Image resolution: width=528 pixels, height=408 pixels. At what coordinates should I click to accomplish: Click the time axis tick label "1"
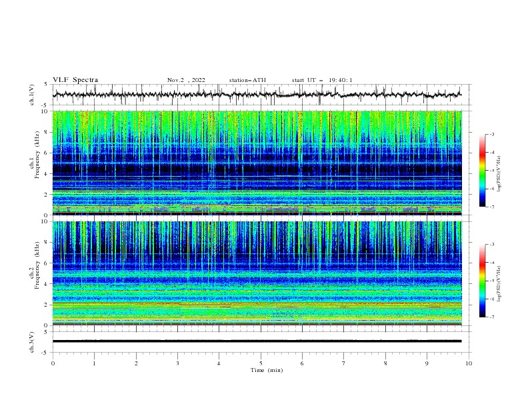tap(95, 363)
